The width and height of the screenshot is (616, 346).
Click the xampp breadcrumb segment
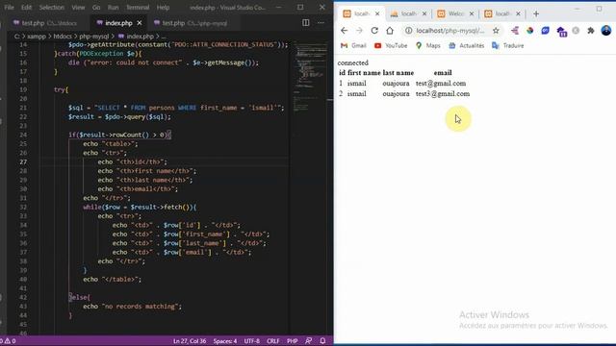[x=37, y=37]
